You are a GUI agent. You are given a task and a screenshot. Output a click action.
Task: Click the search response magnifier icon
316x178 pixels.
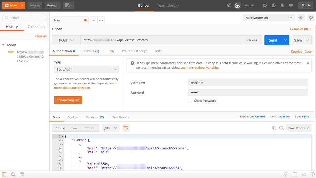281,128
